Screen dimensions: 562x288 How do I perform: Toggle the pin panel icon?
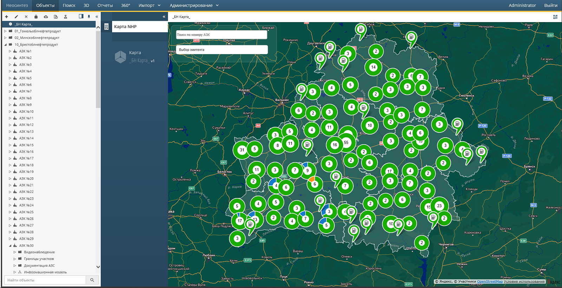click(89, 17)
